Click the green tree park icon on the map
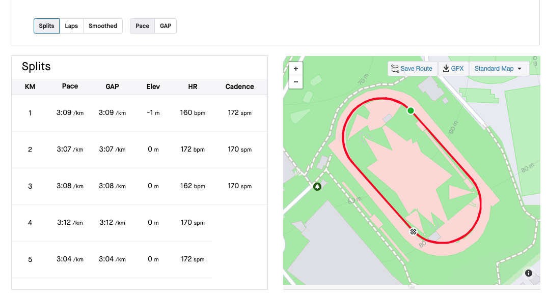The width and height of the screenshot is (547, 297). [x=317, y=187]
